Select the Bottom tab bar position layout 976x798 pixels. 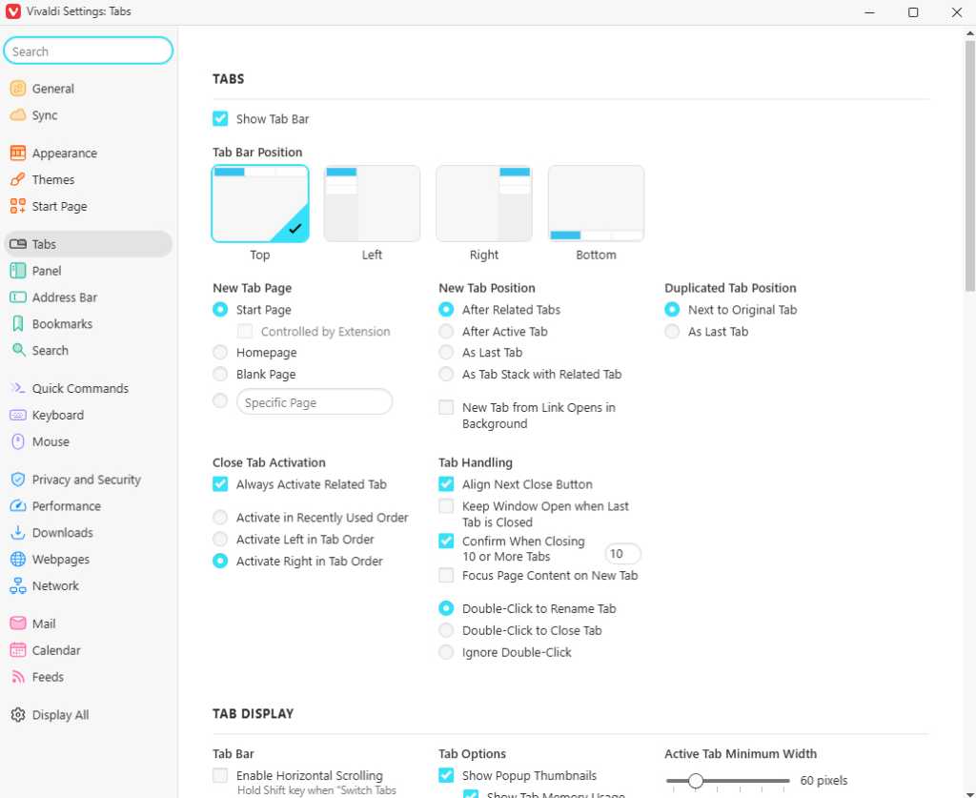click(x=596, y=202)
